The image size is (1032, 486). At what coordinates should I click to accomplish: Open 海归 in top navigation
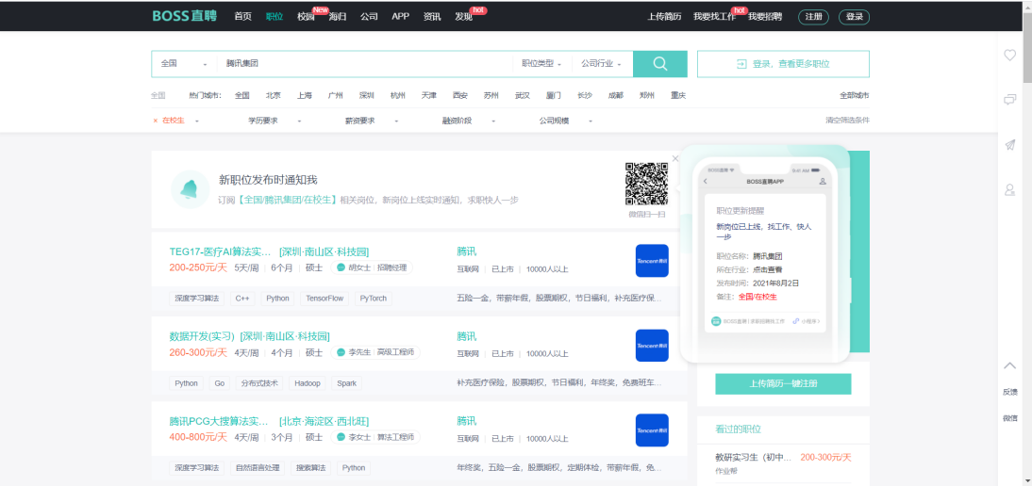338,16
